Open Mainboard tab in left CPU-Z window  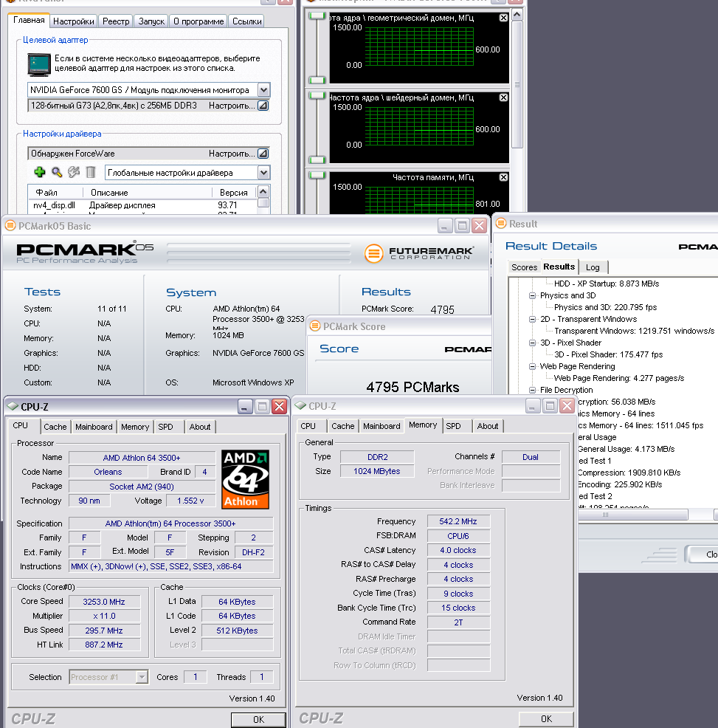click(94, 426)
